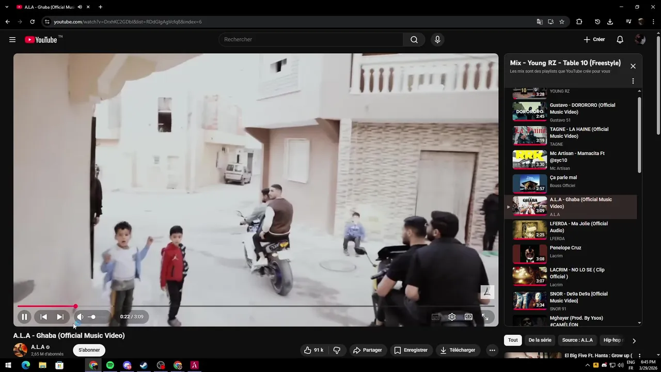The image size is (661, 372).
Task: Select the Source : A.L.A chip
Action: (x=577, y=340)
